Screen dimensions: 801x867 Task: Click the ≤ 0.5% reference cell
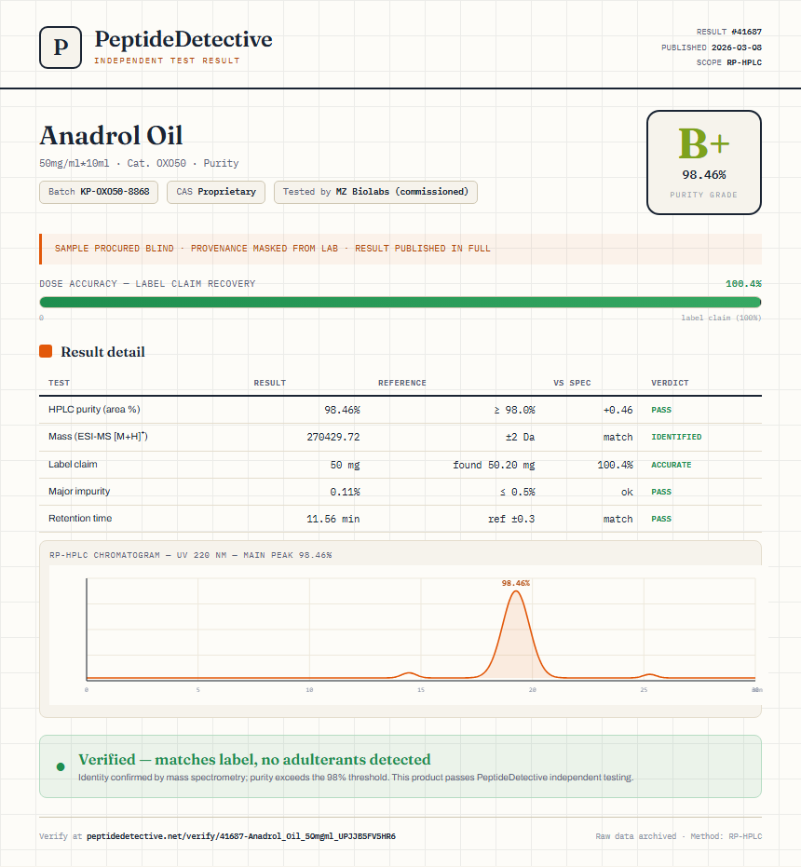pos(517,492)
